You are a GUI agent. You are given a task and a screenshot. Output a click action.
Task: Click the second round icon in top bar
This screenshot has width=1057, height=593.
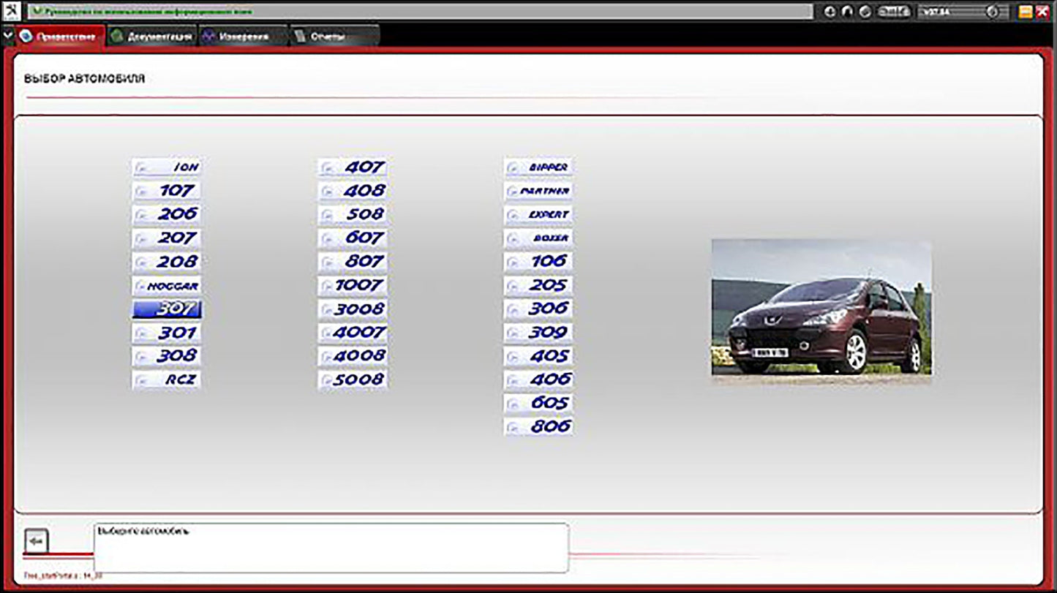click(x=847, y=12)
